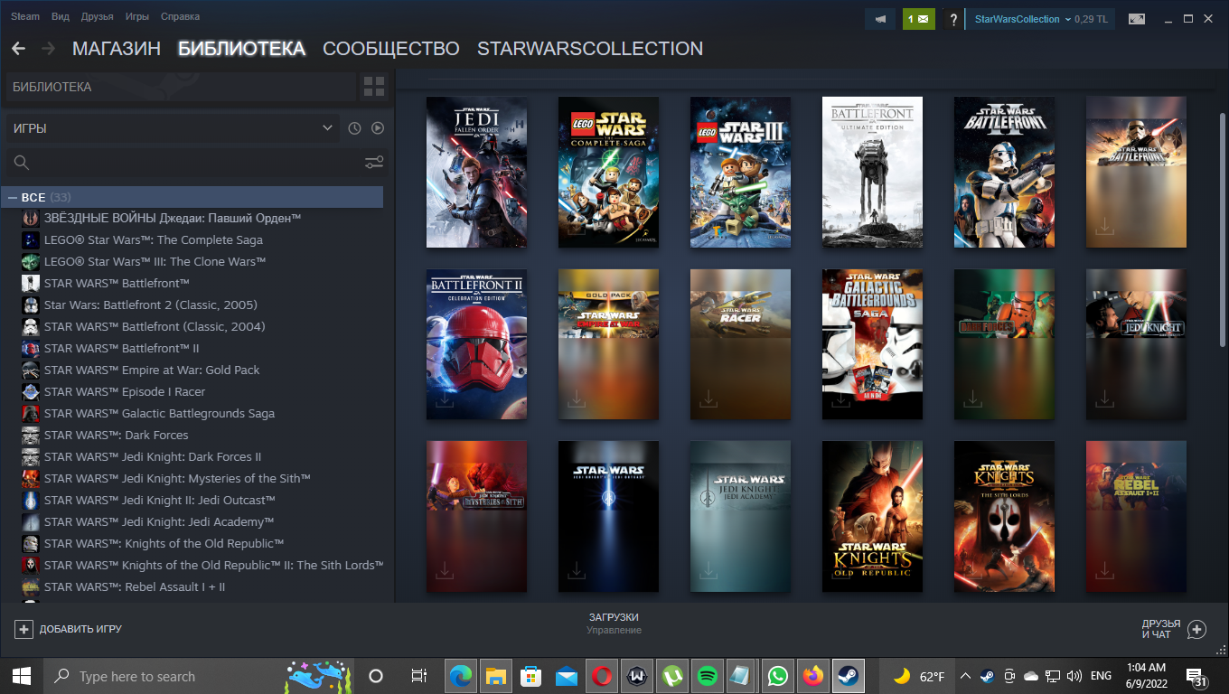Show ready-to-play games filter icon

point(378,128)
